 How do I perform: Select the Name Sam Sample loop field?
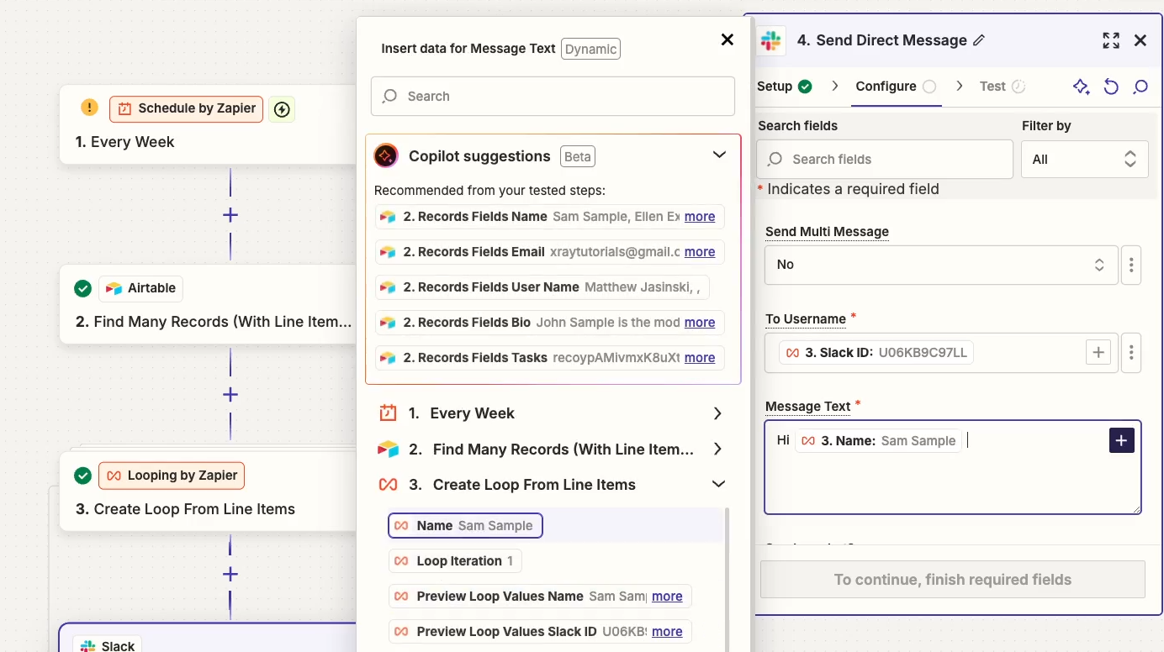coord(465,526)
